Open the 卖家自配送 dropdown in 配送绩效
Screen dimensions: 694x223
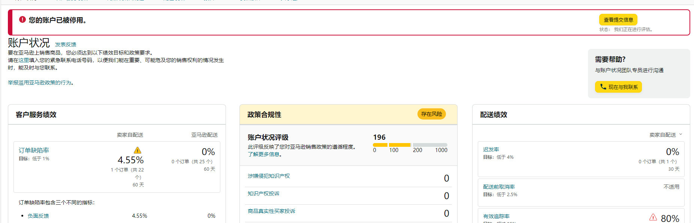[x=666, y=135]
